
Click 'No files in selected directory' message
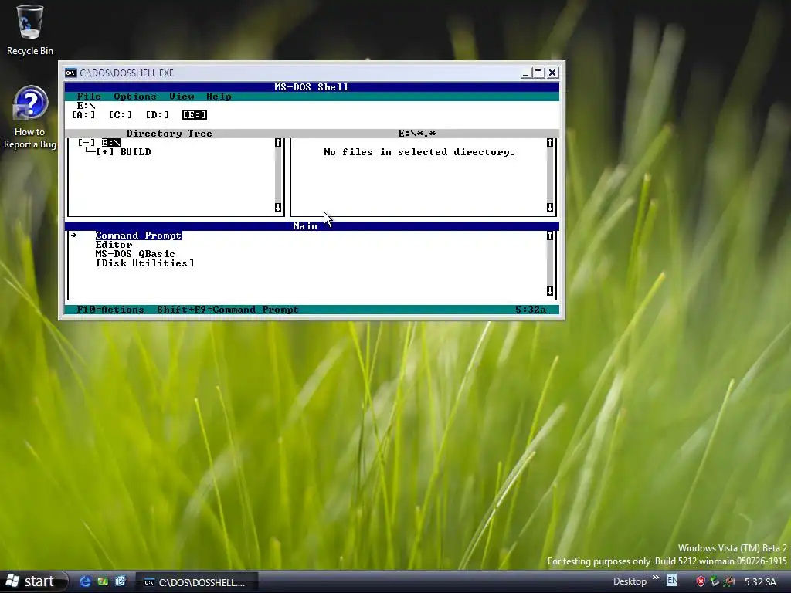pos(419,152)
